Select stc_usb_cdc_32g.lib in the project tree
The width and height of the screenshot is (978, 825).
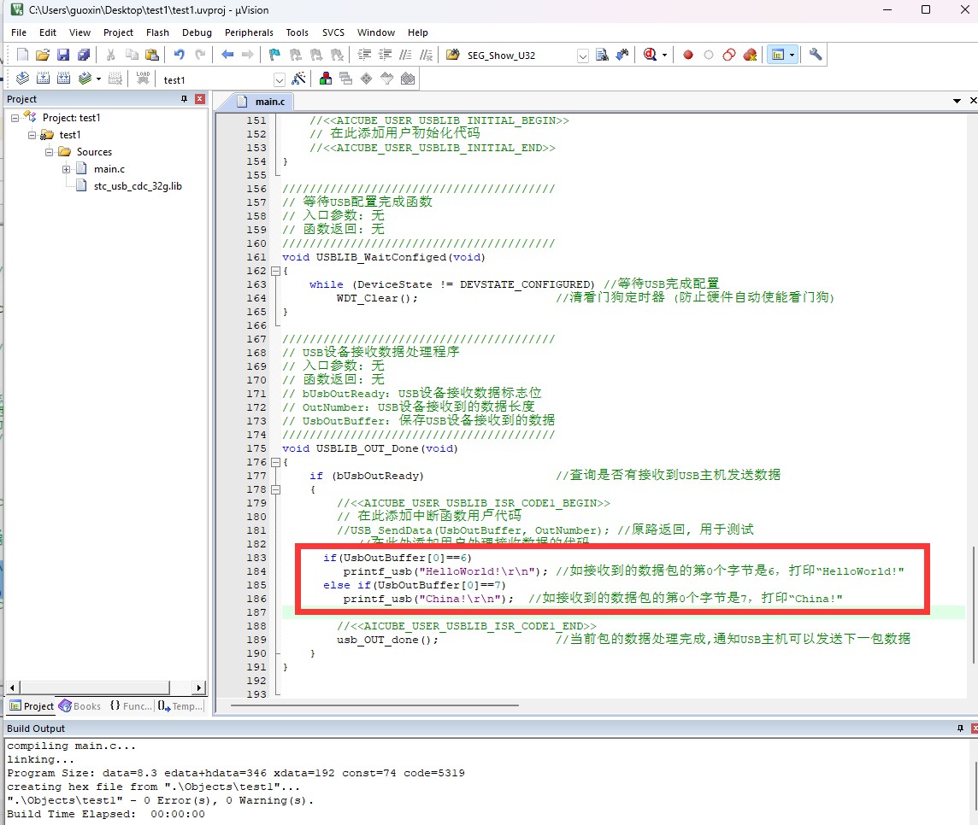point(138,186)
